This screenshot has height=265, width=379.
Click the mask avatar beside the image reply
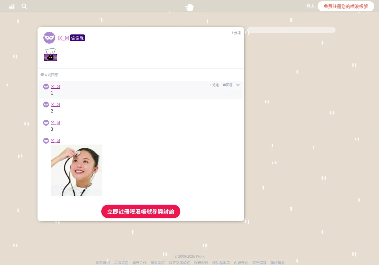coord(46,141)
